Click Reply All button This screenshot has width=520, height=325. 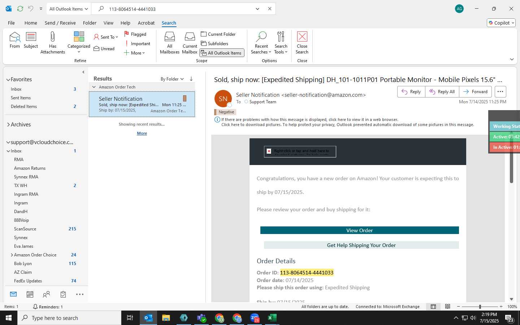[442, 92]
